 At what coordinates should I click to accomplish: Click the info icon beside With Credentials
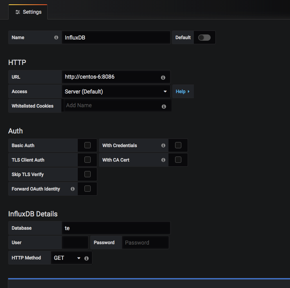[x=163, y=146]
